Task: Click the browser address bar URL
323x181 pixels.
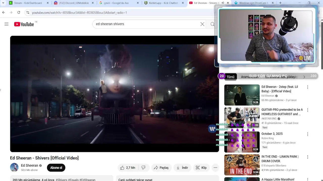Action: pyautogui.click(x=79, y=12)
